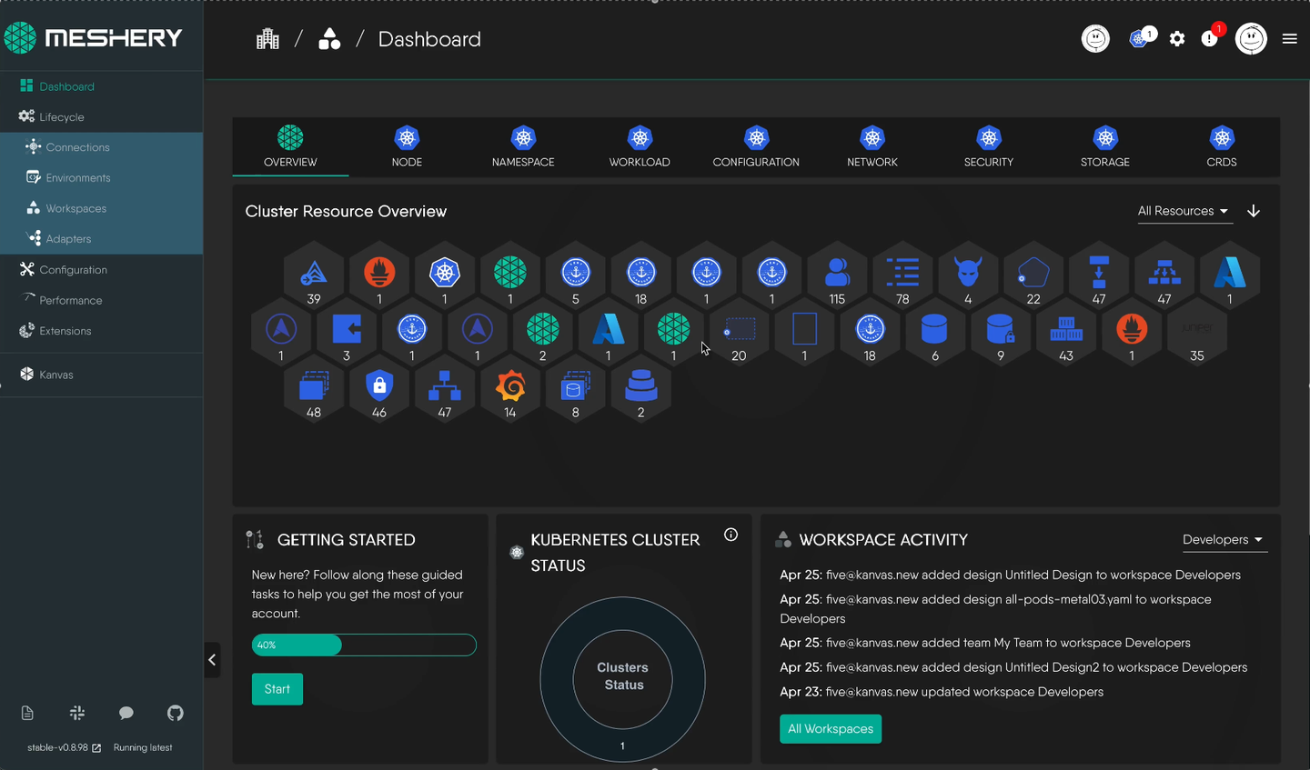
Task: Click the Prometheus icon in top hexagon row
Action: click(379, 273)
